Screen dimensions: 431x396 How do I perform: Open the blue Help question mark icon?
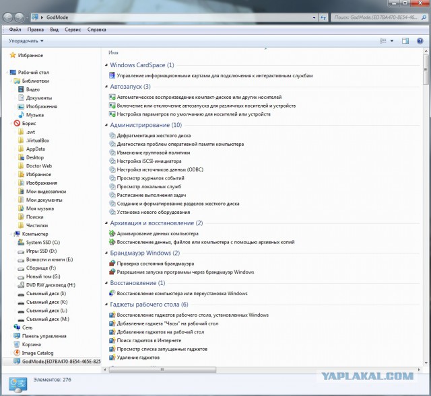pyautogui.click(x=420, y=41)
